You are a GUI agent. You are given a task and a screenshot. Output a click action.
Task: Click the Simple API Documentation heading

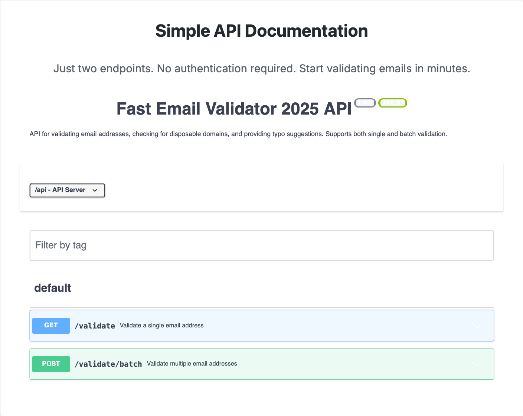[262, 31]
